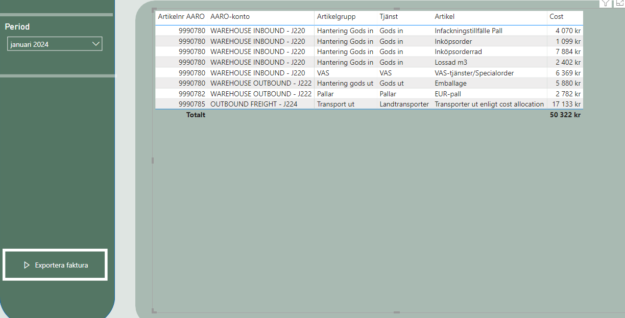The image size is (625, 318).
Task: Click the 2 782 kr cost value
Action: pos(568,94)
